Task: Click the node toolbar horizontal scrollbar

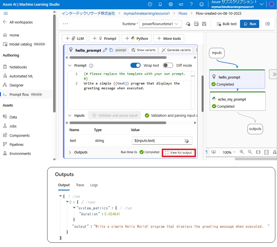Action: coord(118,57)
